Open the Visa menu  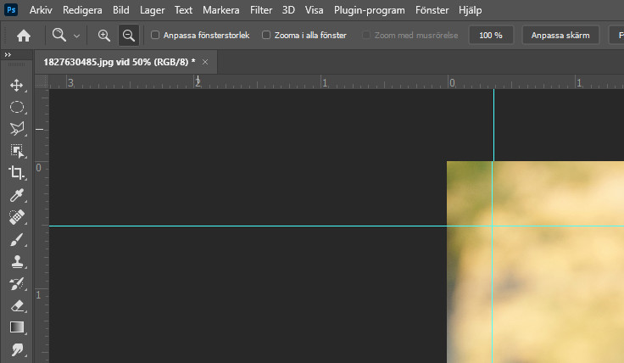tap(314, 10)
